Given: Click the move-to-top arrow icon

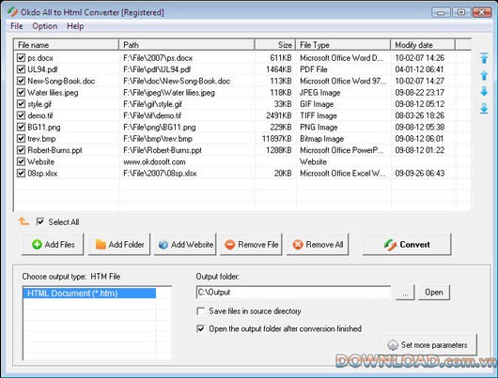Looking at the screenshot, I should (x=484, y=58).
